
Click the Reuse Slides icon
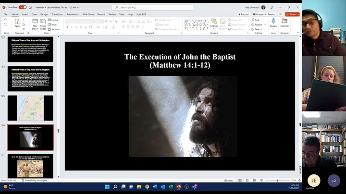(x=43, y=22)
